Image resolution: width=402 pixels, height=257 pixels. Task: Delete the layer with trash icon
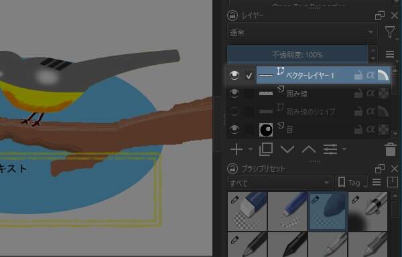pyautogui.click(x=390, y=149)
